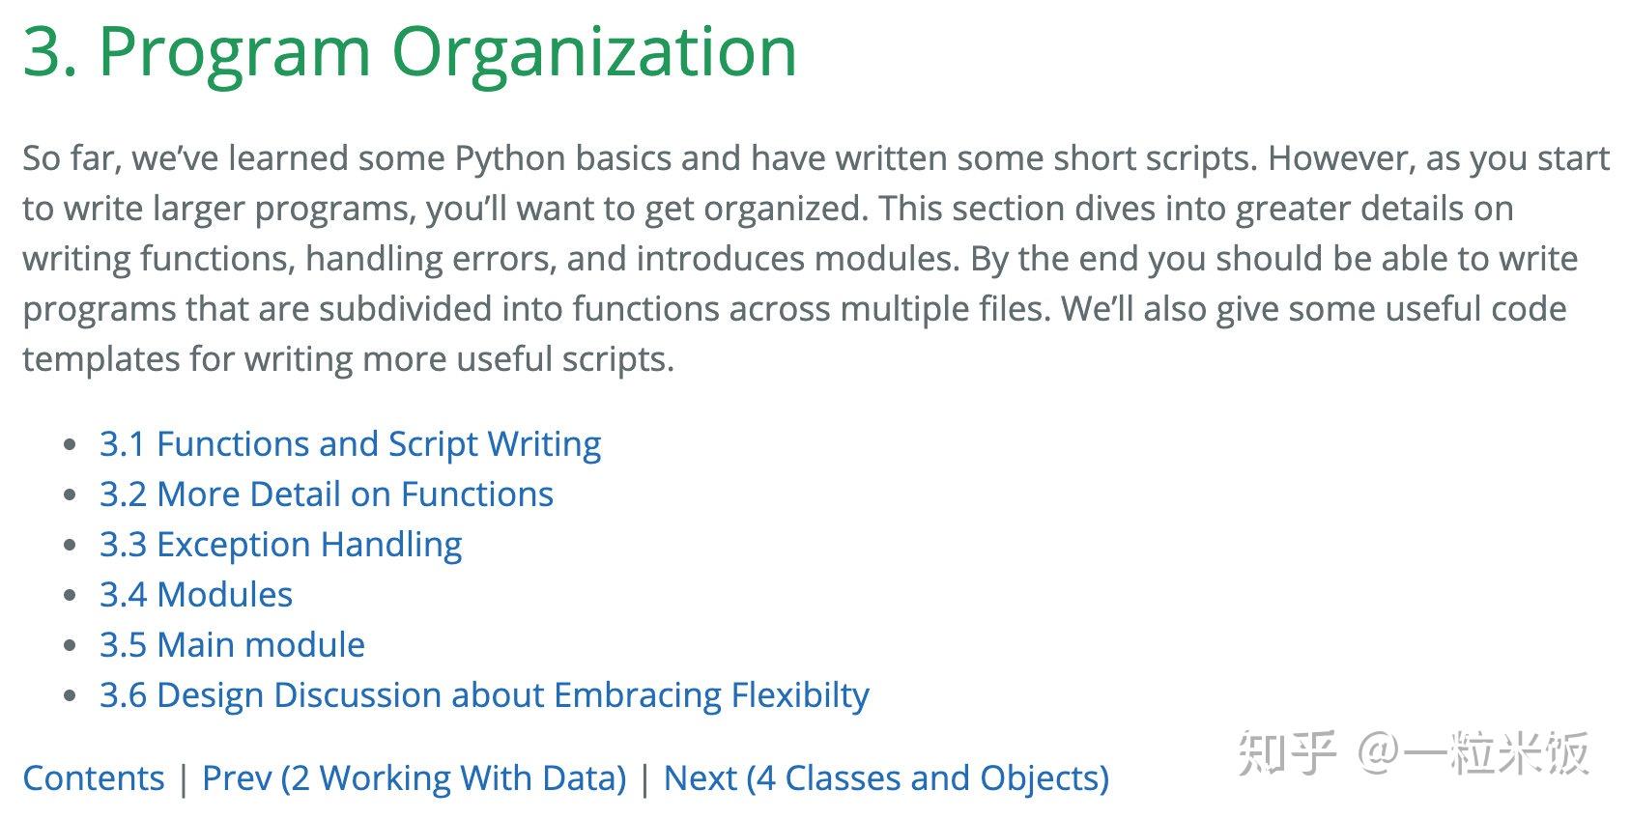
Task: Click the 知乎 watermark logo
Action: (x=1286, y=753)
